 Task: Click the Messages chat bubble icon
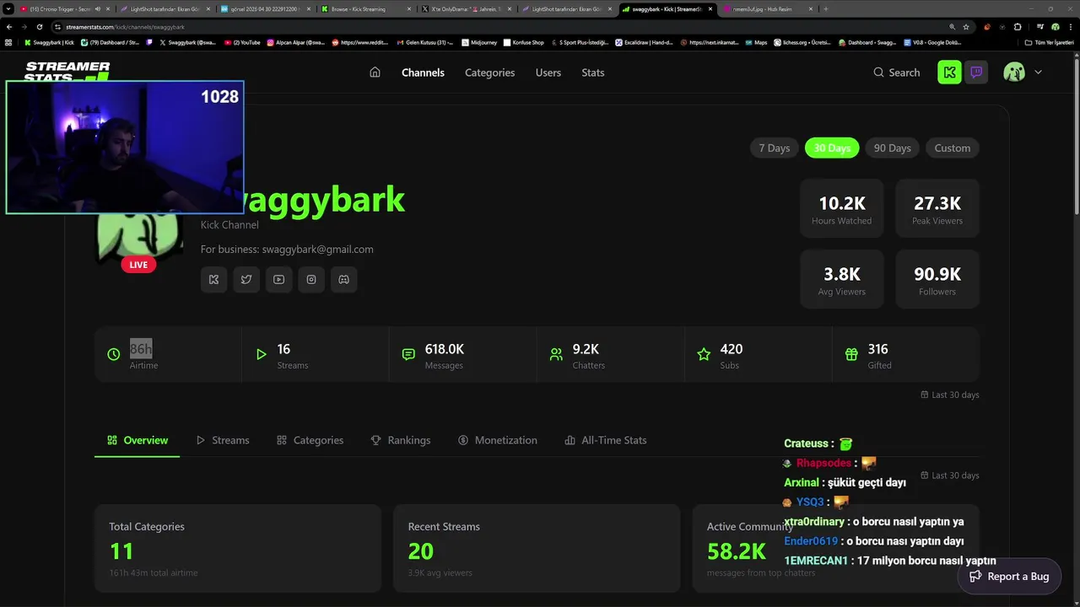click(x=408, y=355)
